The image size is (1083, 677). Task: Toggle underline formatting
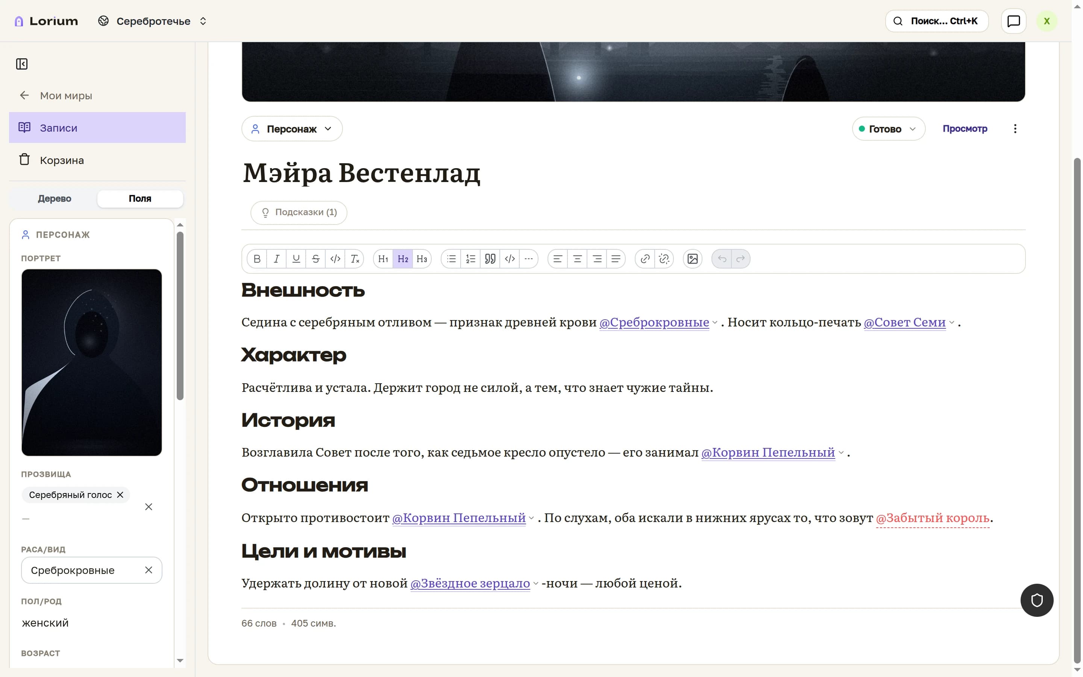click(296, 259)
